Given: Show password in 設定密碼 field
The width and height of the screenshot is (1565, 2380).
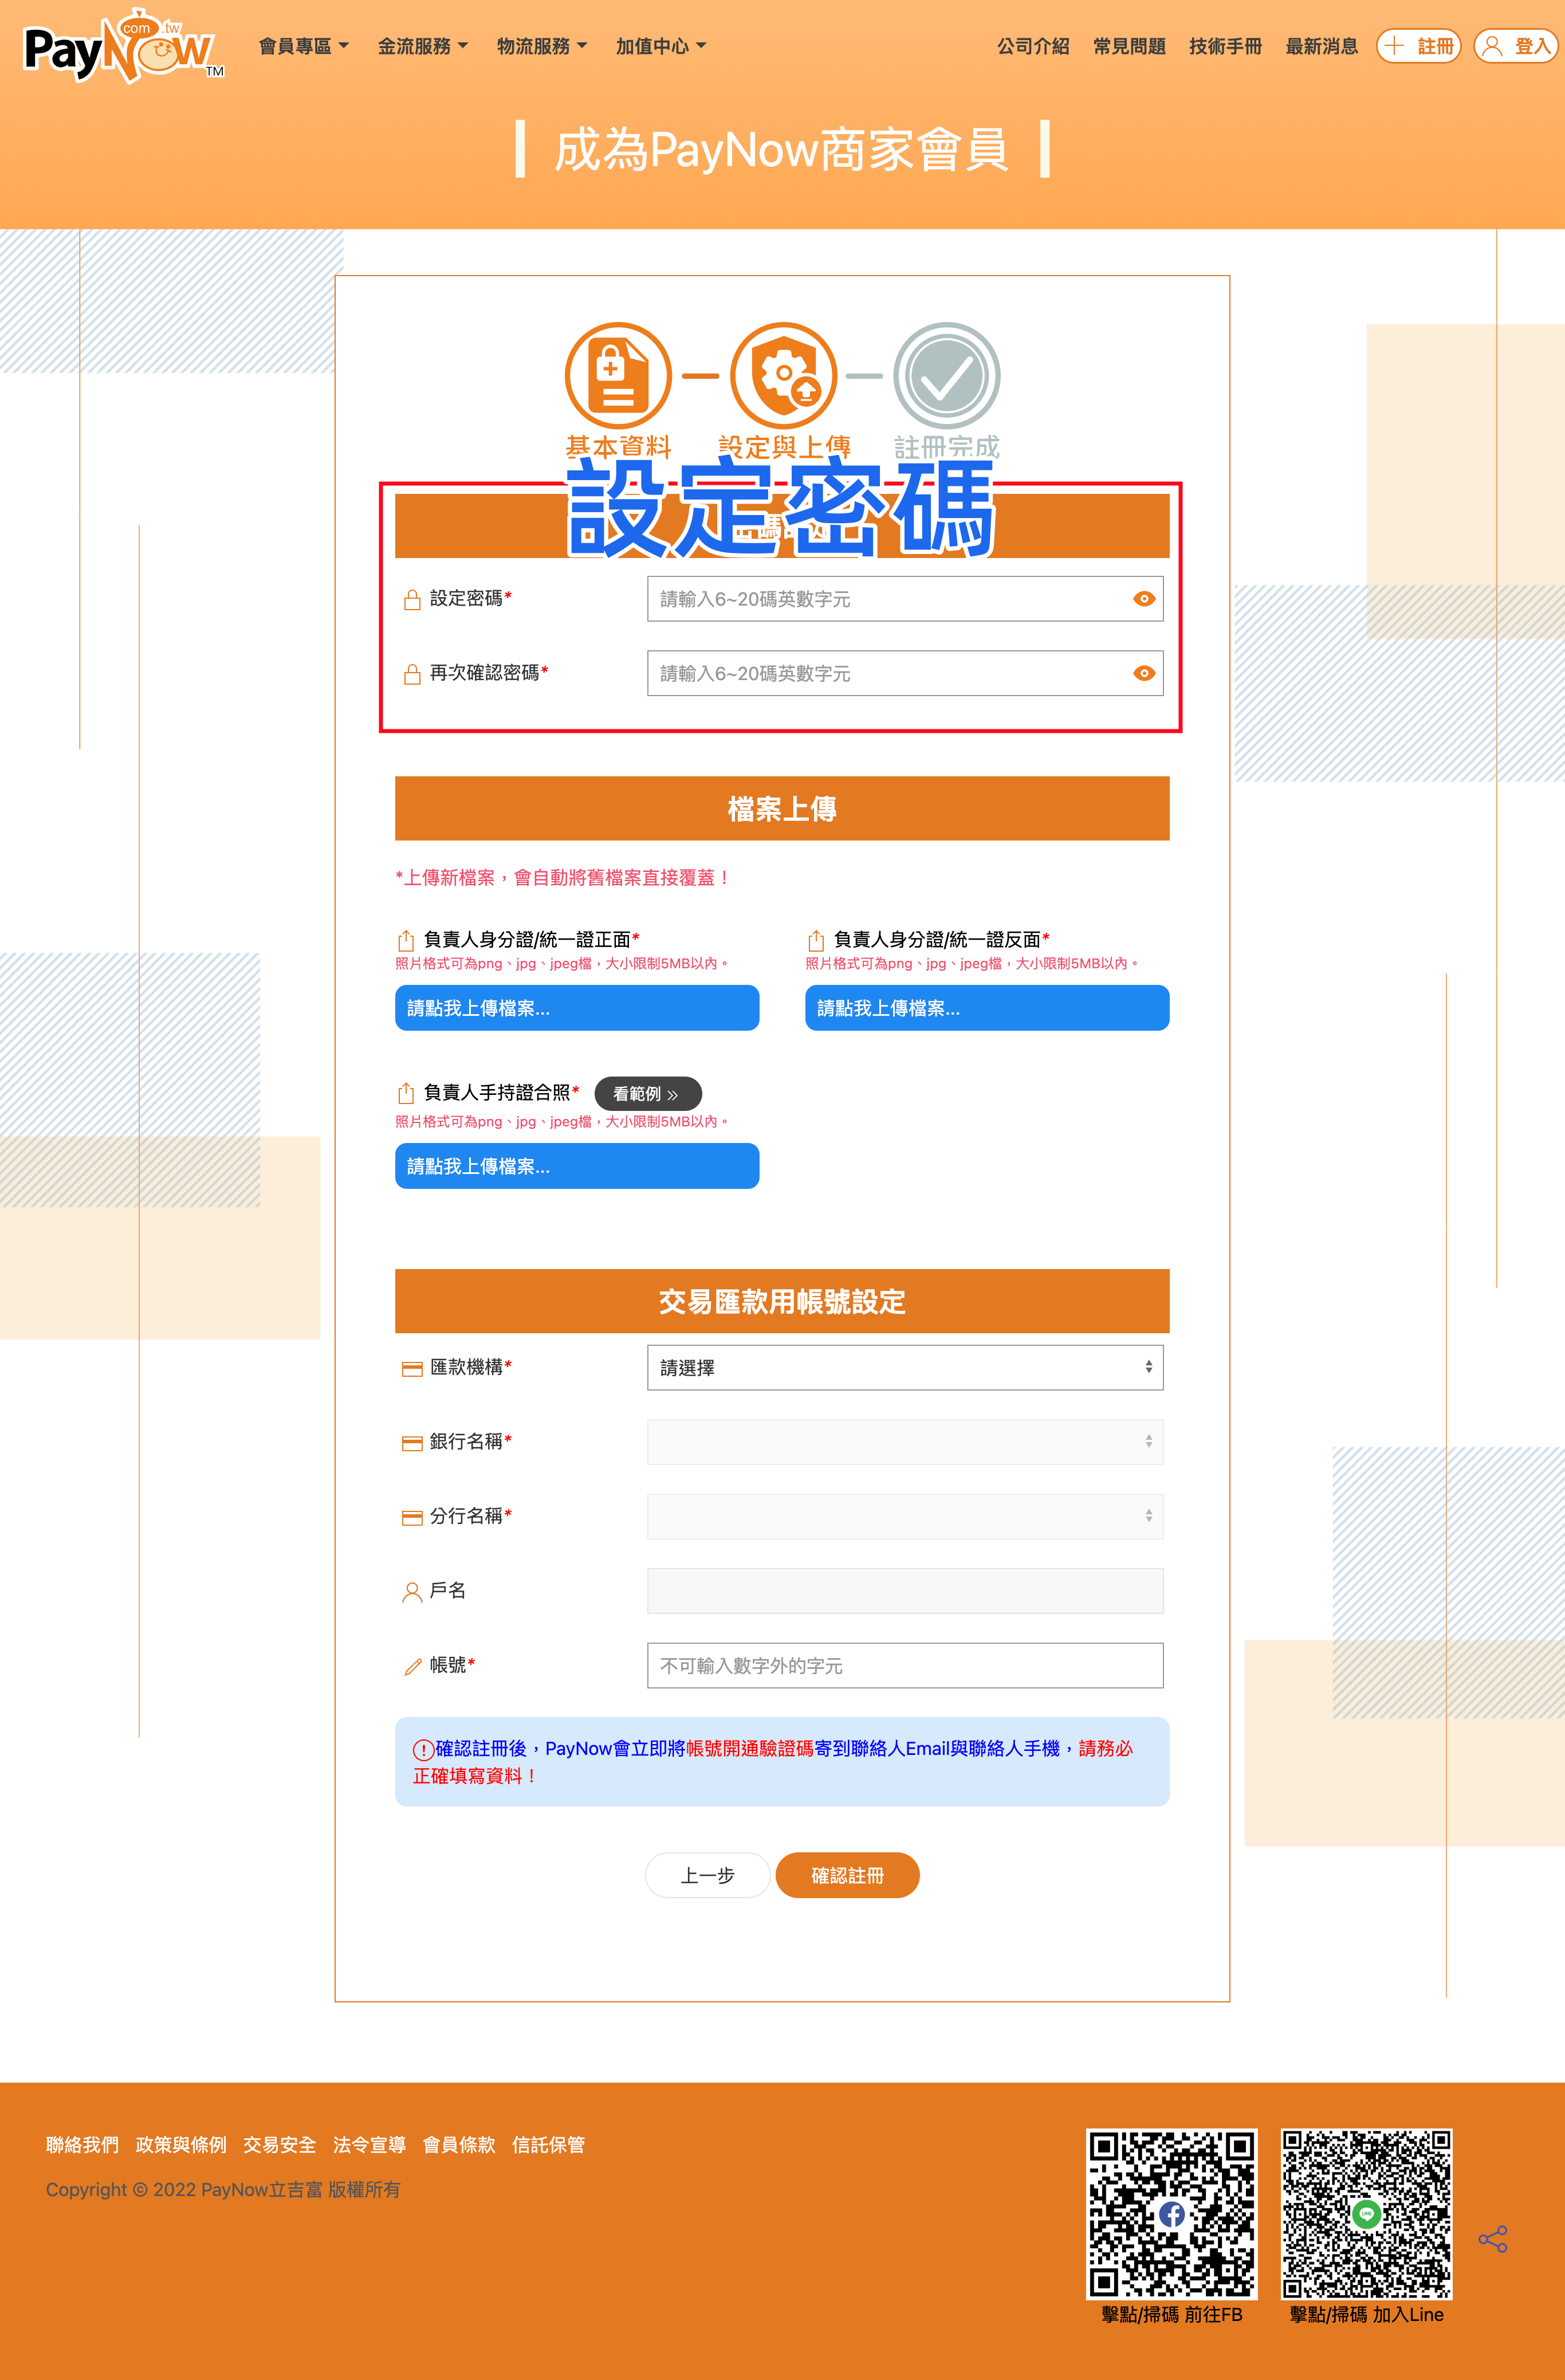Looking at the screenshot, I should coord(1144,599).
